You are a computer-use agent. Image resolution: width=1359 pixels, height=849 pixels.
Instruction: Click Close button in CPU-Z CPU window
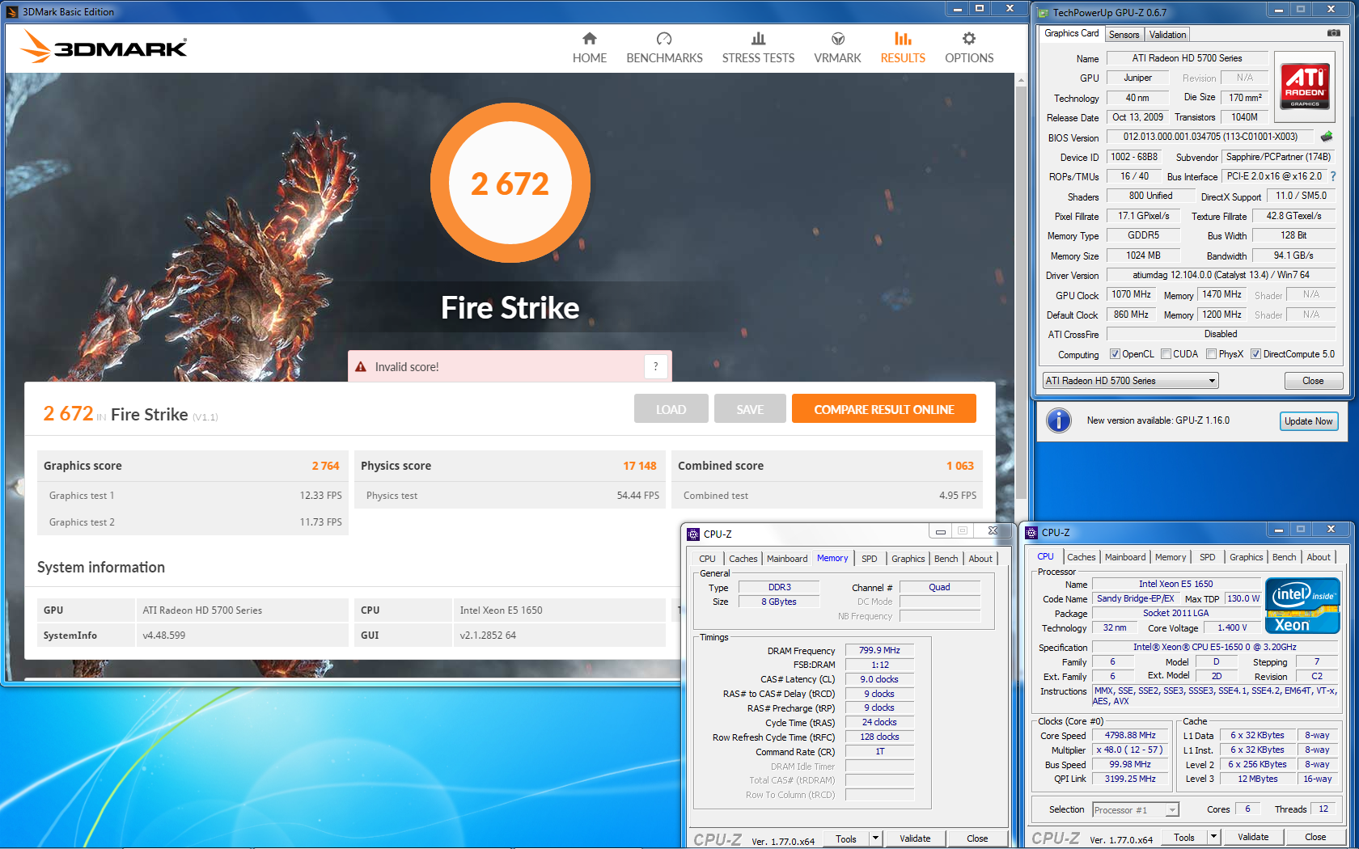tap(1315, 837)
